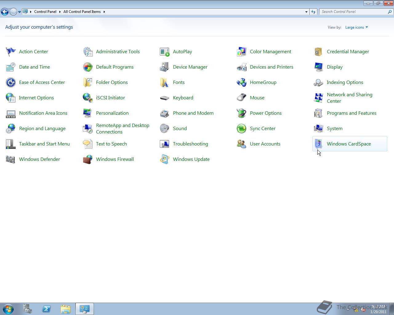Open the Troubleshooting icon

[x=165, y=144]
